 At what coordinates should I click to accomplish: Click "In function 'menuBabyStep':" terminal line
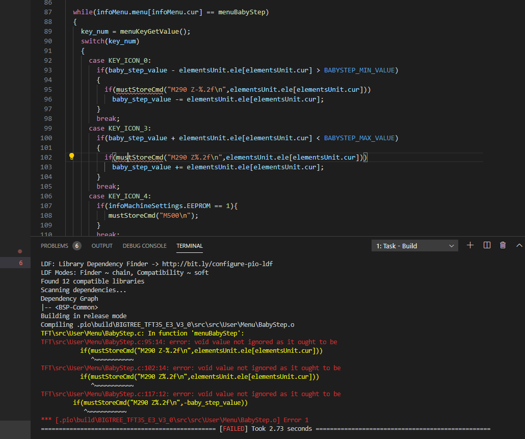(x=196, y=333)
